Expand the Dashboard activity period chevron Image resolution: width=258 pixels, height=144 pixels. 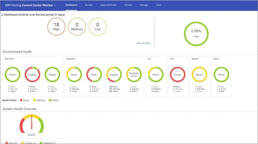coord(2,15)
